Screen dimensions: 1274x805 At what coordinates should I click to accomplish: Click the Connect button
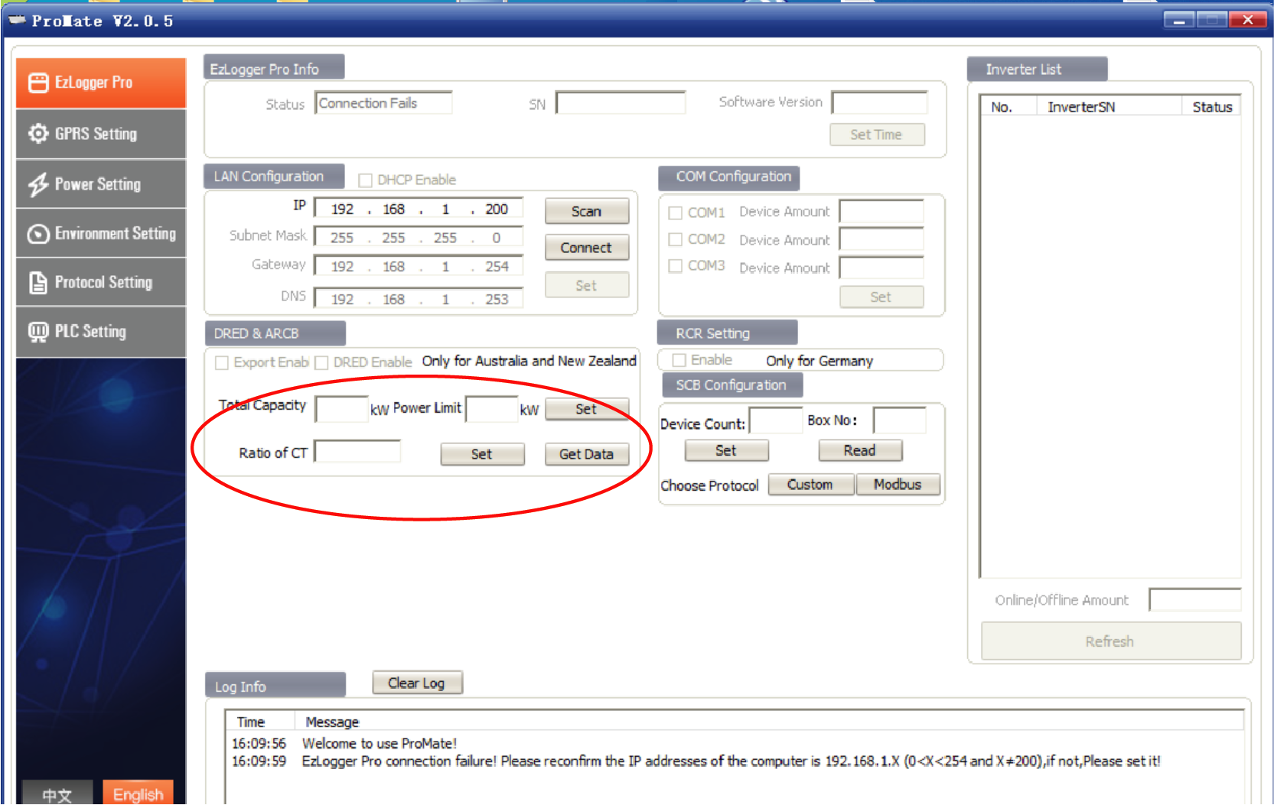tap(587, 248)
